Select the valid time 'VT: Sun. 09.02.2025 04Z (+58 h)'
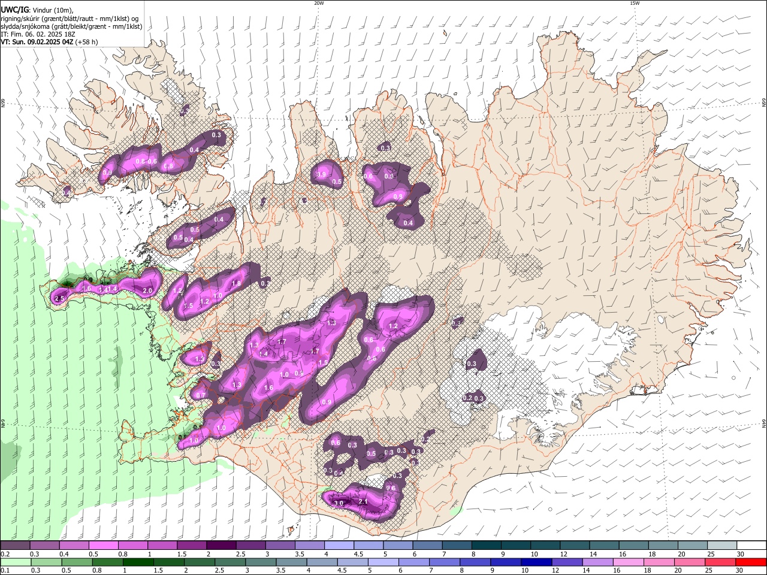This screenshot has width=767, height=575. click(49, 42)
